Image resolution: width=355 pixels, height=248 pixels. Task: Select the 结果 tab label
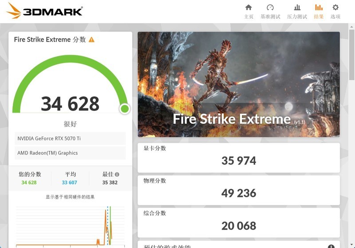(x=319, y=16)
